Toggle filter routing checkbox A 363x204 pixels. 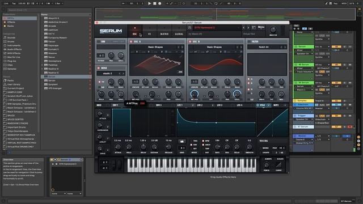[249, 79]
